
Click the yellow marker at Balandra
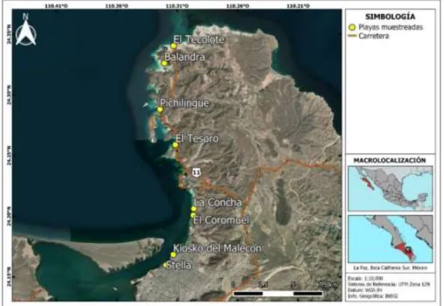tap(164, 63)
